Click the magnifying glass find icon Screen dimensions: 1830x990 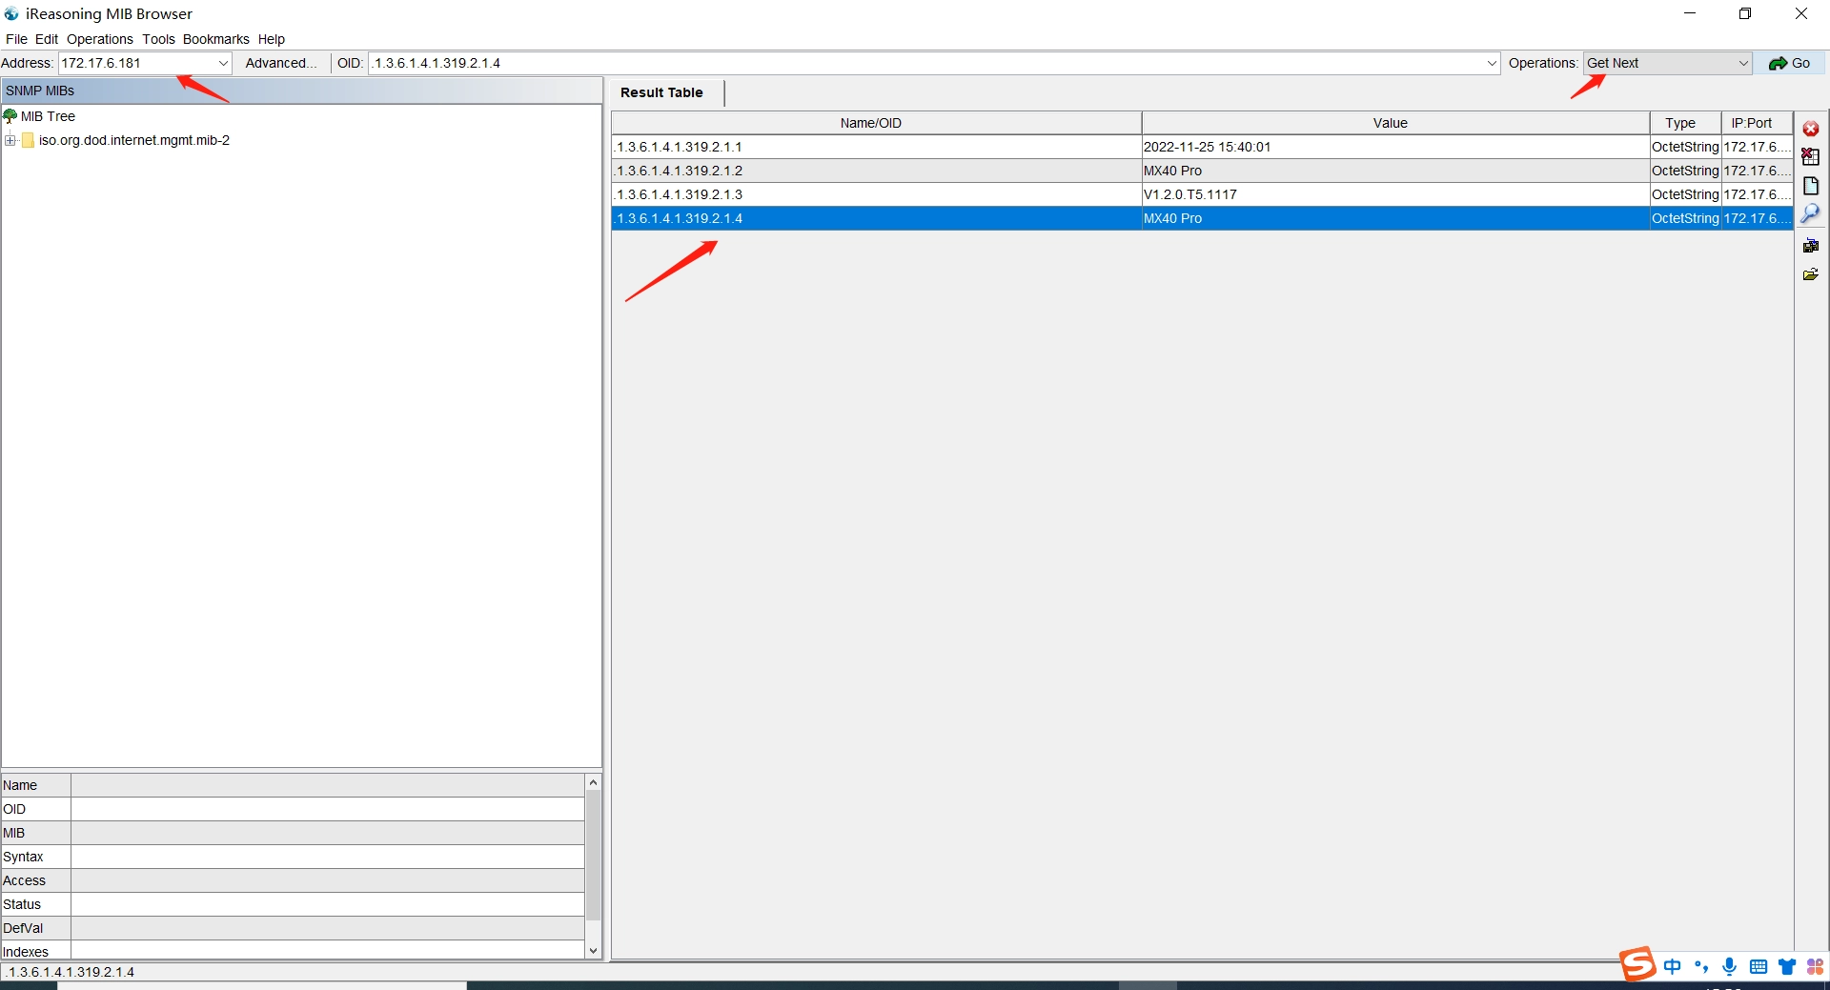point(1811,213)
